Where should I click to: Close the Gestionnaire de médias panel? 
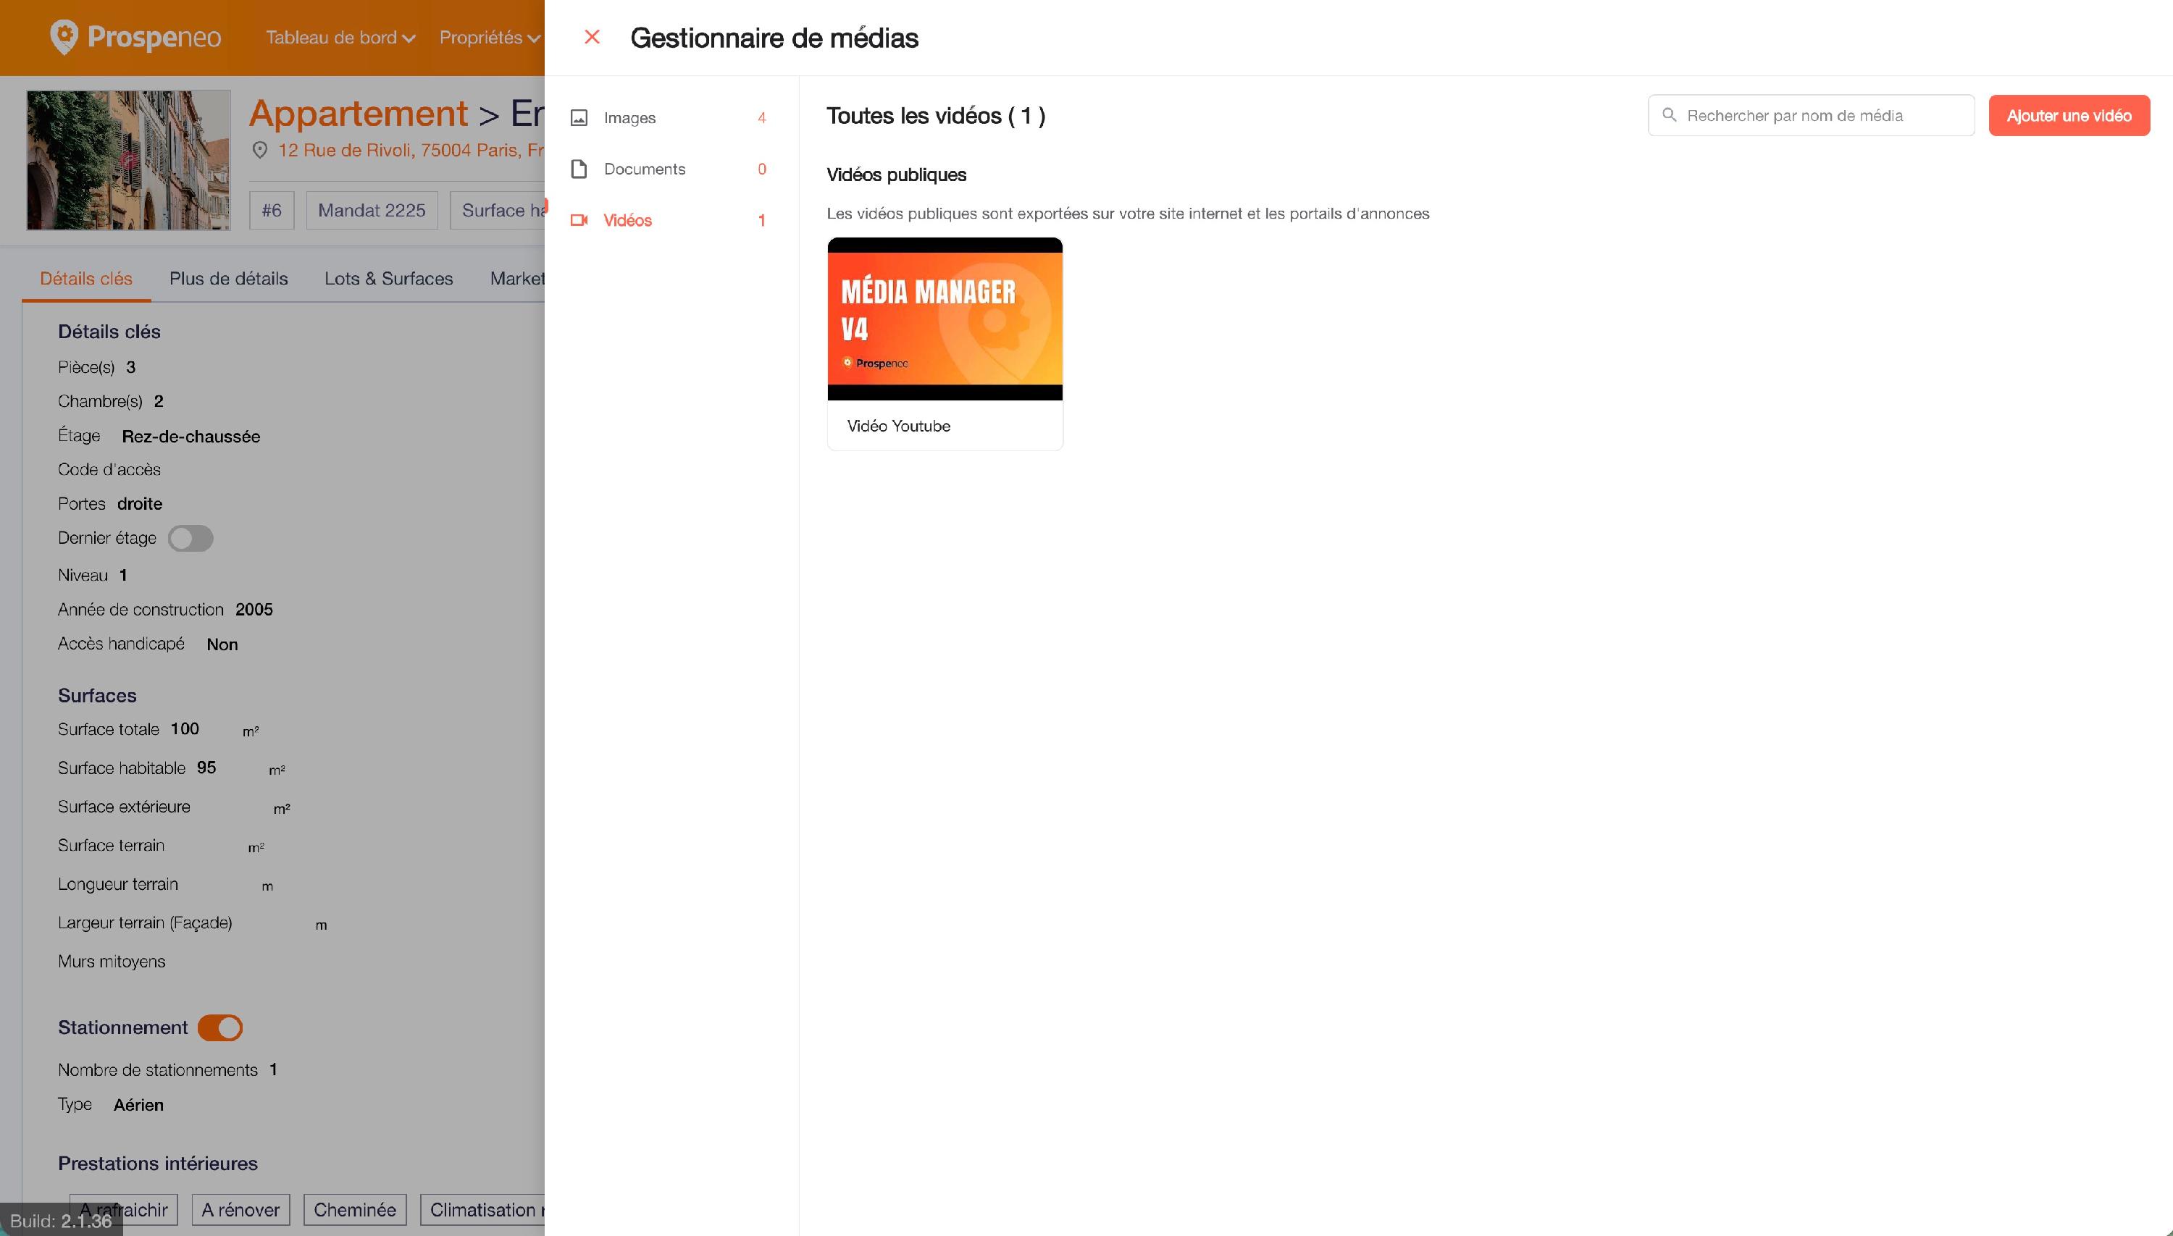592,38
